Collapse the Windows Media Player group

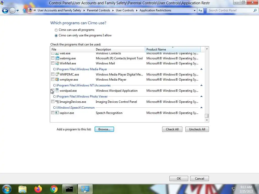(201, 69)
